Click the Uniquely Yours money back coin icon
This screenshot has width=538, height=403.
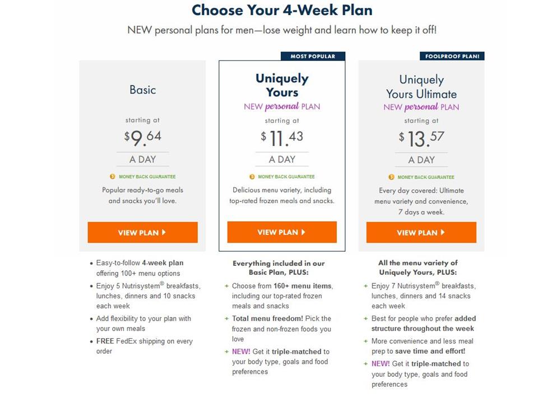252,177
